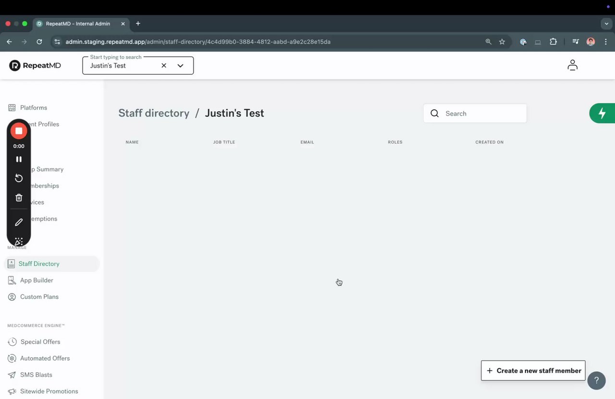Bookmark this page with the star
615x399 pixels.
click(502, 42)
